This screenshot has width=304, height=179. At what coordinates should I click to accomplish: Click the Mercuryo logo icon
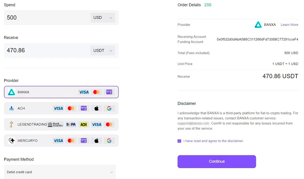pos(11,141)
